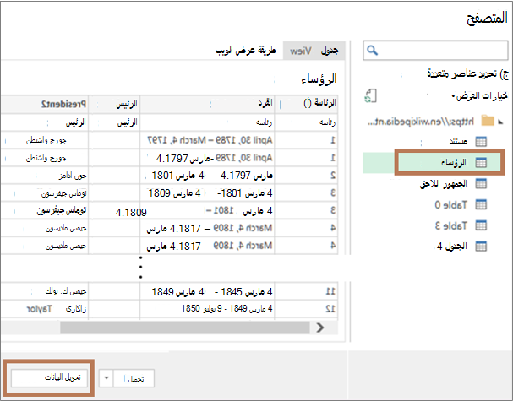513x401 pixels.
Task: Click the table icon beside مستند
Action: [481, 142]
